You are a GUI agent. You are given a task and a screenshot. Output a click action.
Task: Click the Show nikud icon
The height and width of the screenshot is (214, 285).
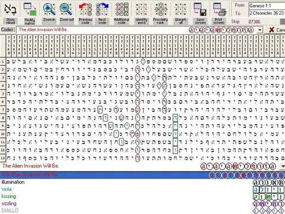coord(10,9)
